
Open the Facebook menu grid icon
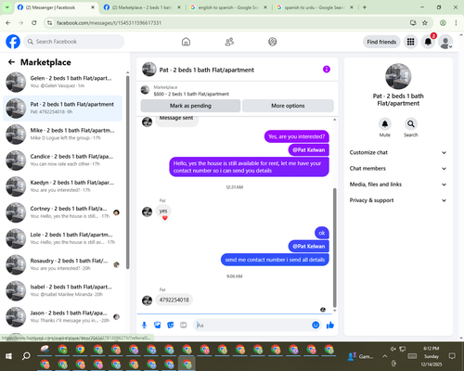point(410,42)
